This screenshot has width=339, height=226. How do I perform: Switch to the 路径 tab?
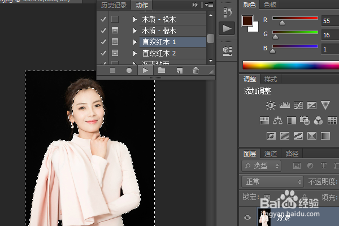(x=292, y=154)
